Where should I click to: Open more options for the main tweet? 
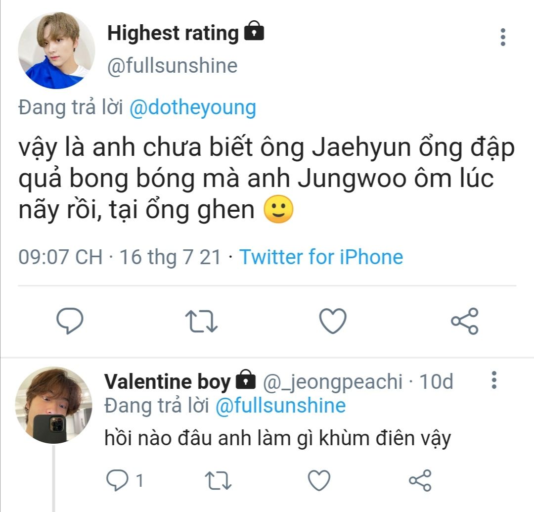pos(503,38)
